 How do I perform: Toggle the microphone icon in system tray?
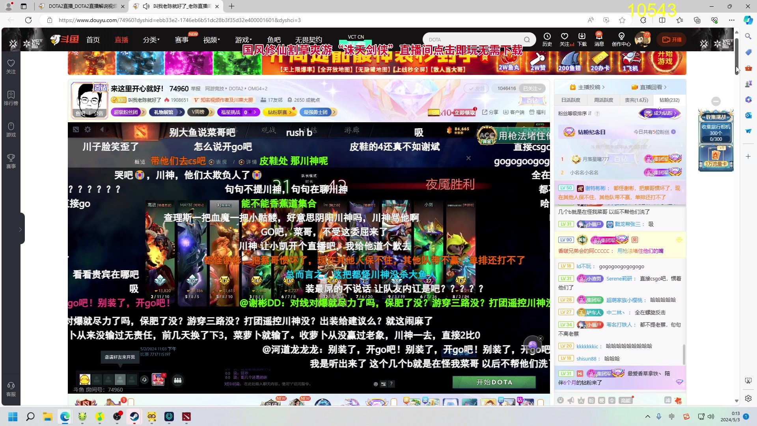point(659,417)
